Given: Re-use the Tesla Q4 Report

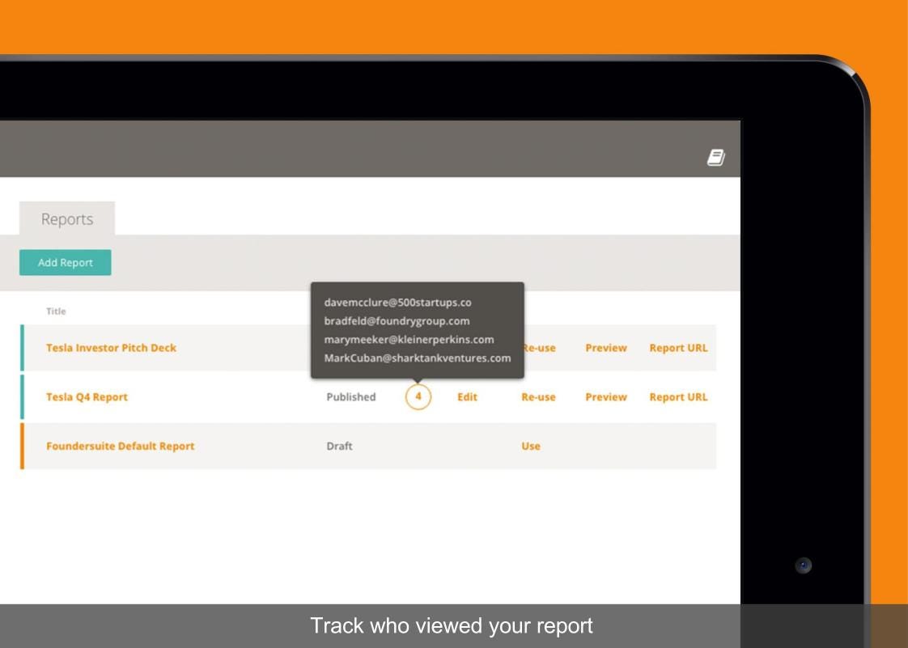Looking at the screenshot, I should pyautogui.click(x=538, y=396).
